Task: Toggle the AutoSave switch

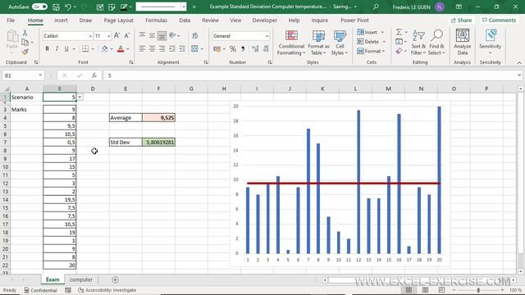Action: pos(39,7)
